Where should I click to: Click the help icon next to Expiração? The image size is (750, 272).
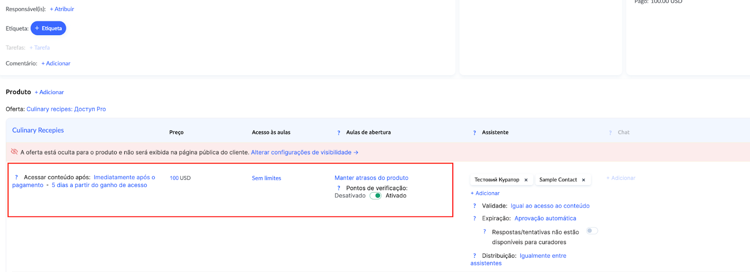pos(474,219)
